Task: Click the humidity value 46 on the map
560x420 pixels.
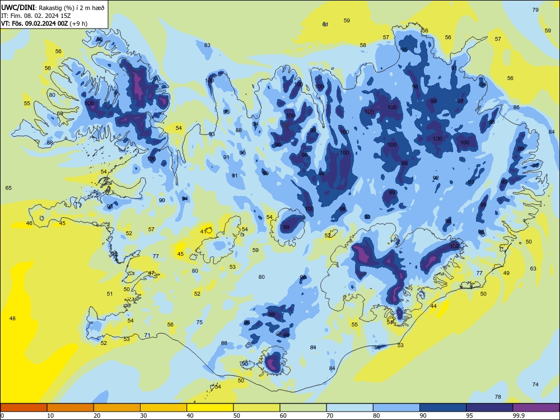Action: [x=29, y=223]
